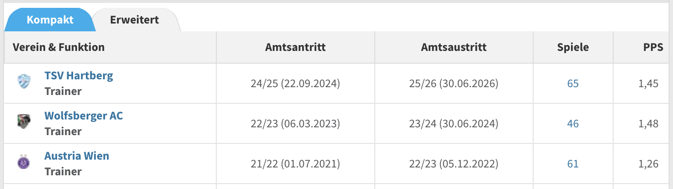
Task: Click the Austria Wien club crest icon
Action: point(24,162)
